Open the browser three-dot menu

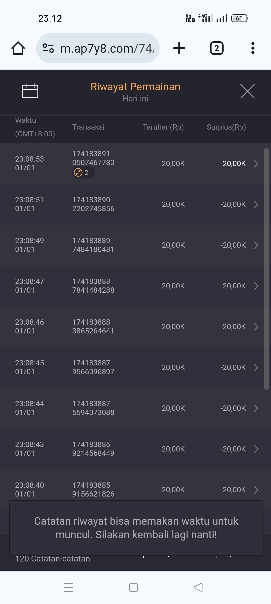point(253,48)
